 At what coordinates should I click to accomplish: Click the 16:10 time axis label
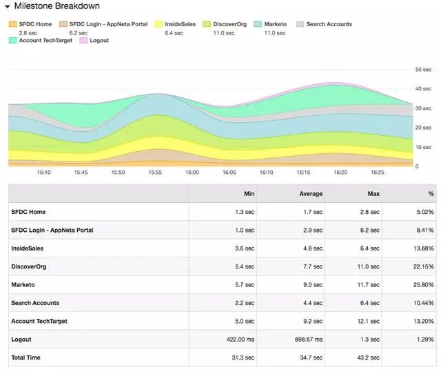coord(267,173)
